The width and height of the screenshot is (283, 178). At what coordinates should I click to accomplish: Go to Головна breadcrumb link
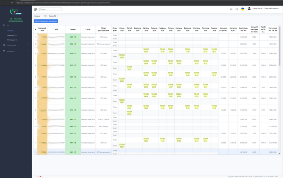(37, 16)
